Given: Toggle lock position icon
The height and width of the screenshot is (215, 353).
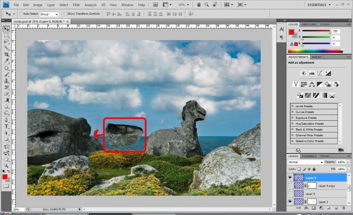Looking at the screenshot, I should pos(309,169).
